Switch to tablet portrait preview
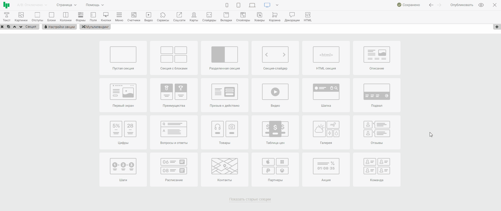 click(x=238, y=5)
